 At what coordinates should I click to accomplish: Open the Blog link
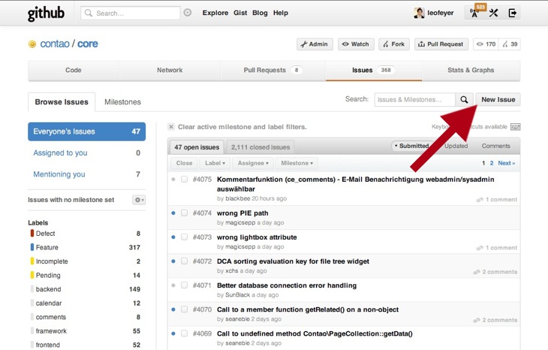260,13
